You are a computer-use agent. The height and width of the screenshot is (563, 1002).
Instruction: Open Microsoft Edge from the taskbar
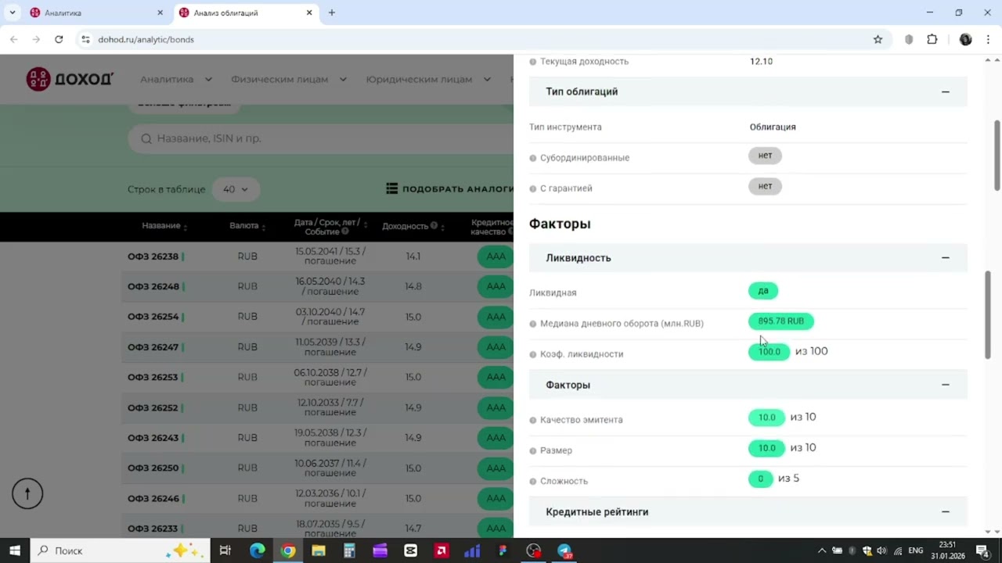click(x=257, y=550)
